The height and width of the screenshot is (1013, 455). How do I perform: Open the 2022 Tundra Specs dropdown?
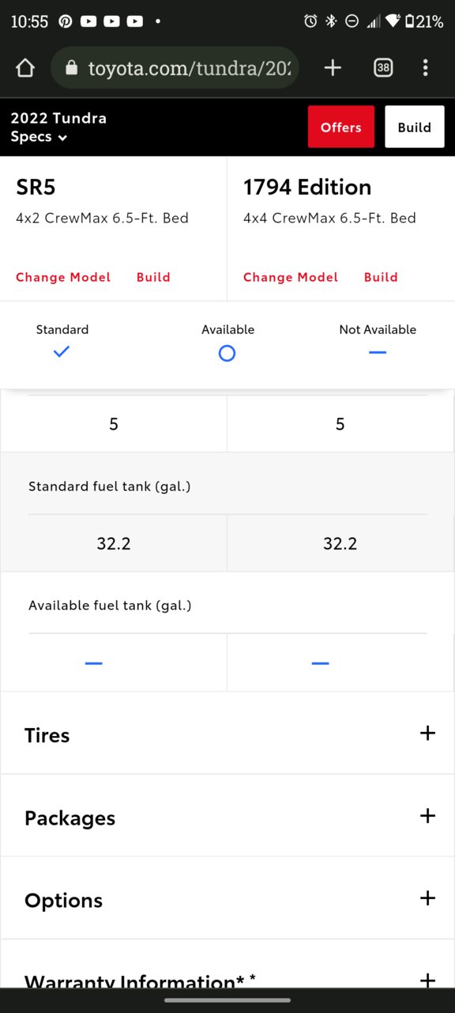58,127
